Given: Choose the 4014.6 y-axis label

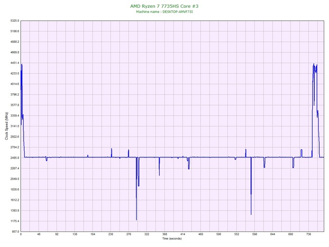Looking at the screenshot, I should click(x=15, y=84).
